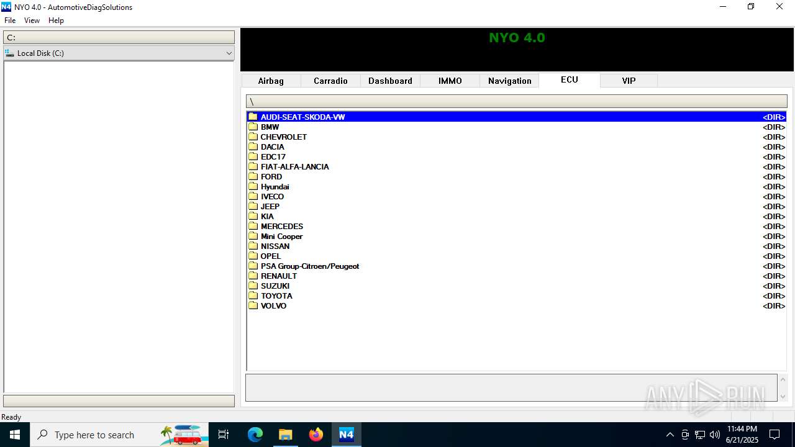Select the NISSAN folder name

275,246
